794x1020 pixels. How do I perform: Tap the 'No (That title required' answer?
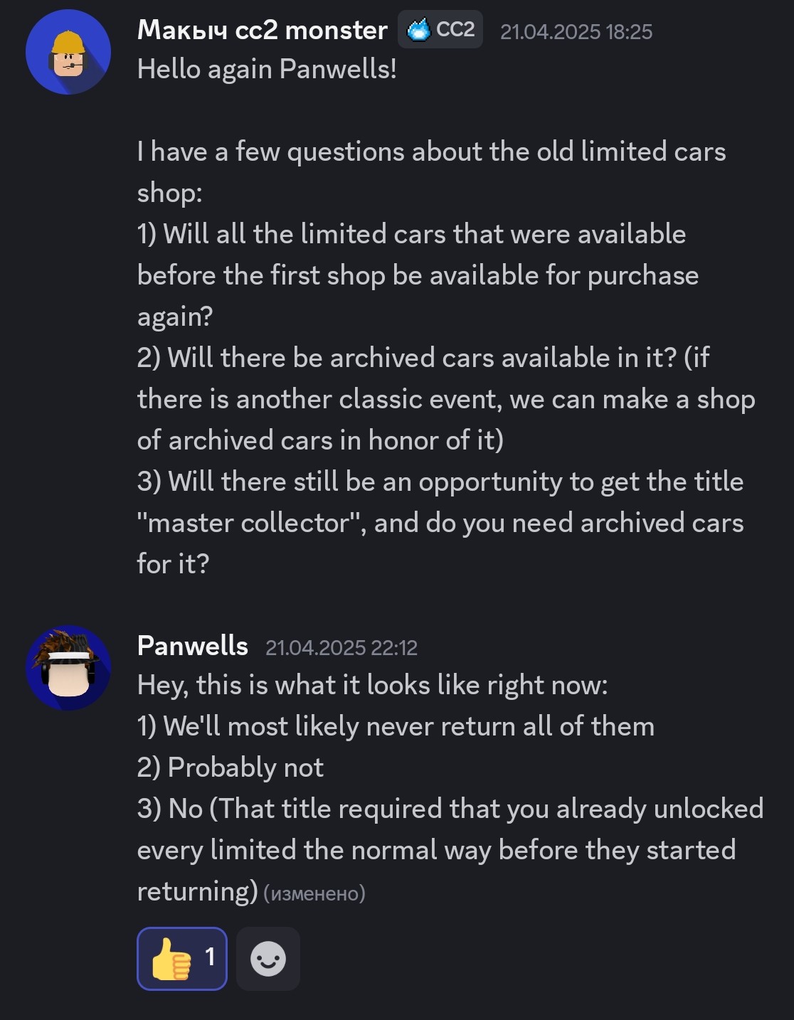(x=450, y=850)
